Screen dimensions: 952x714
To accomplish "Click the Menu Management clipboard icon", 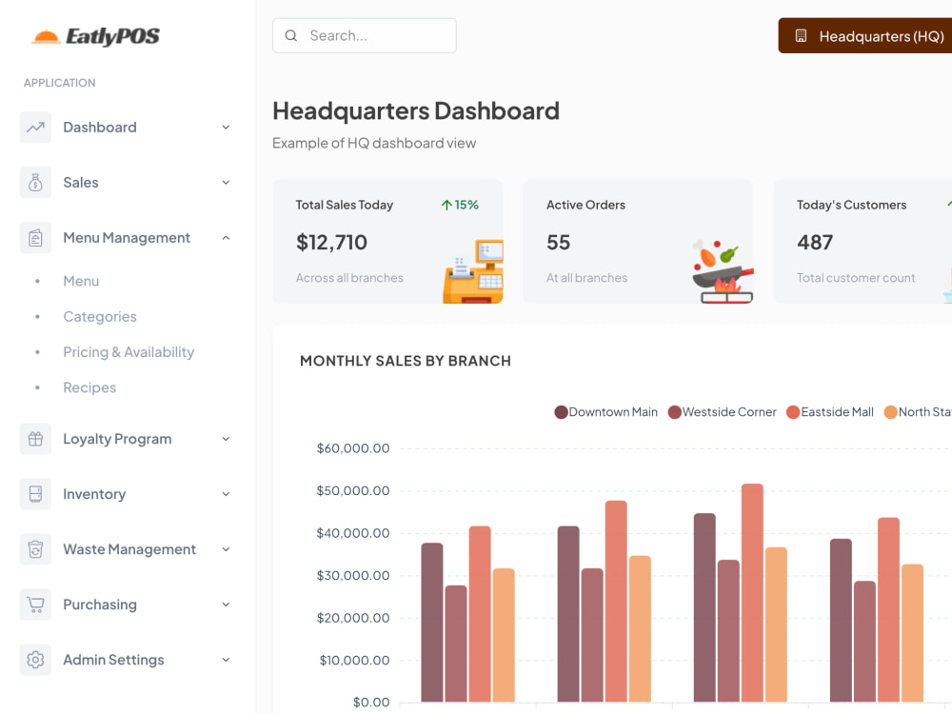I will point(35,237).
